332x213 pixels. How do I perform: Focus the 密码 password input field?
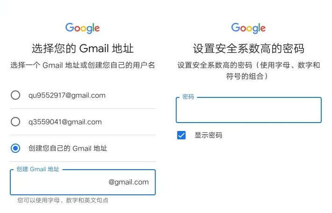click(x=249, y=110)
